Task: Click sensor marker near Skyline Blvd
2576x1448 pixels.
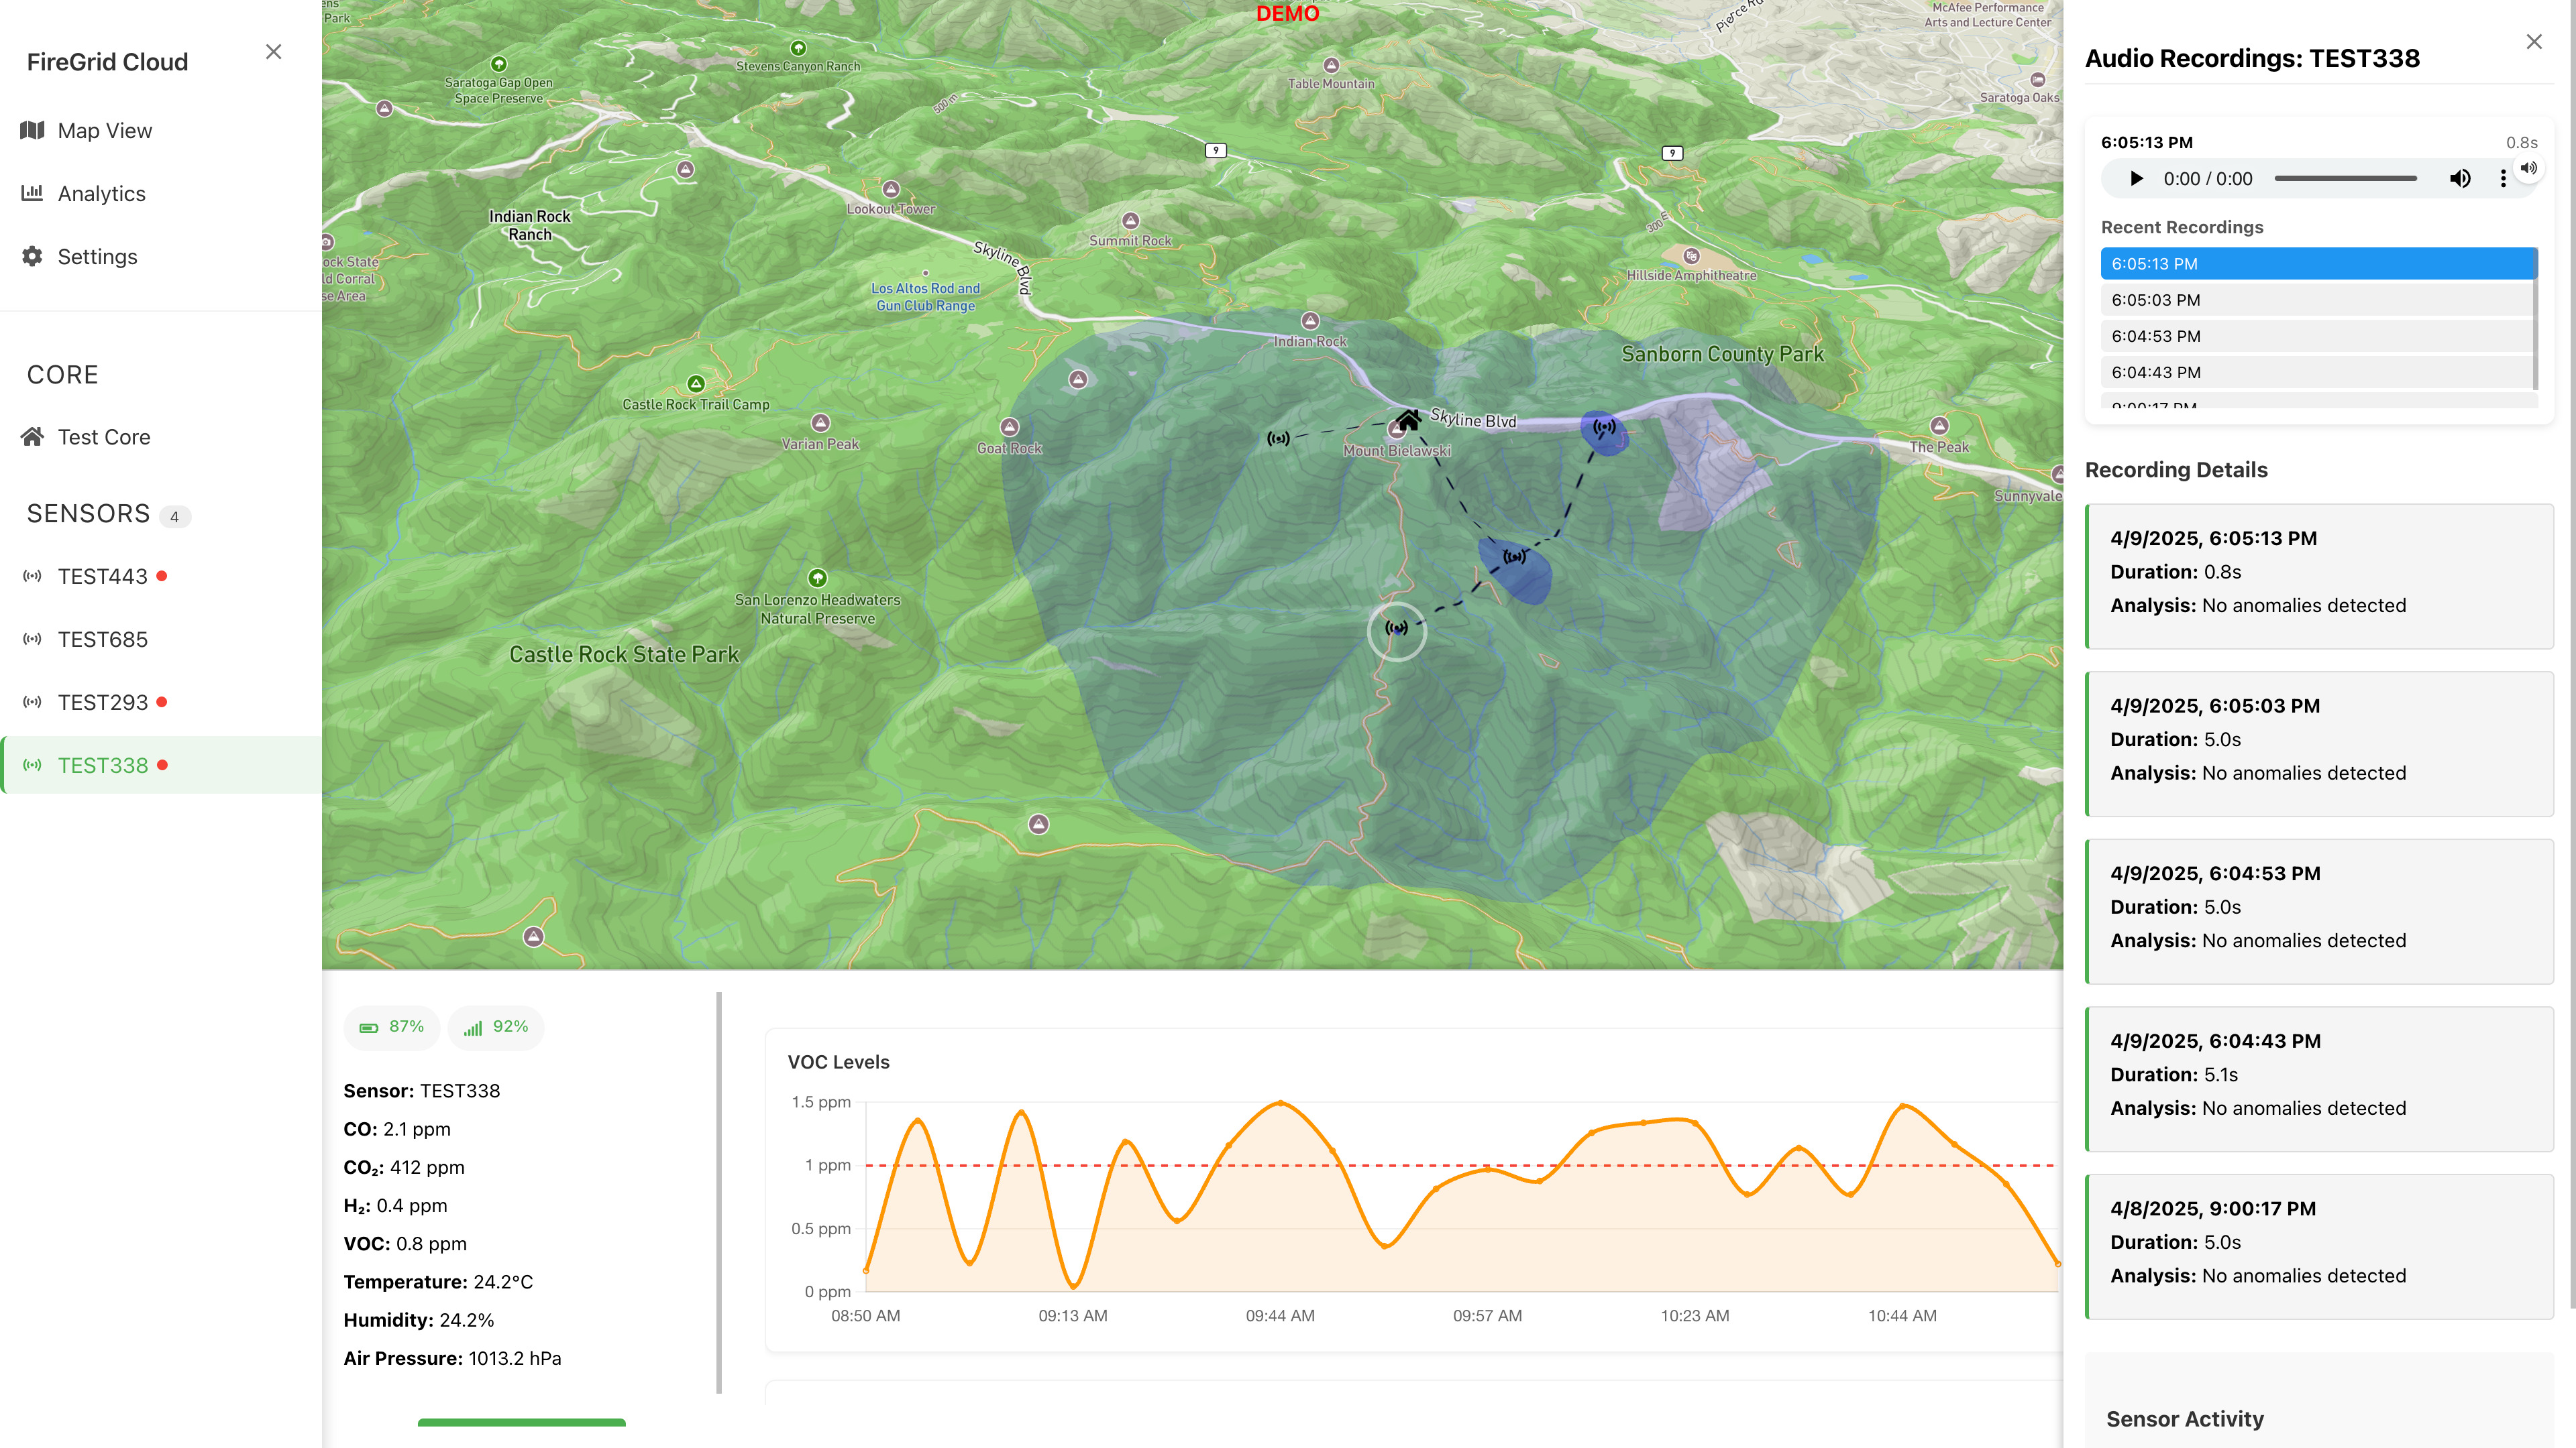Action: pyautogui.click(x=1604, y=428)
